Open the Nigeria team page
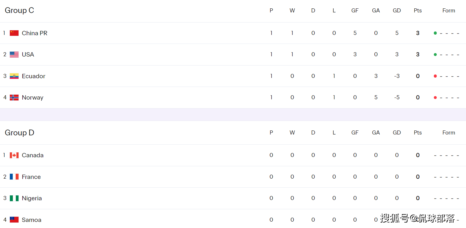The width and height of the screenshot is (466, 228). [x=32, y=198]
